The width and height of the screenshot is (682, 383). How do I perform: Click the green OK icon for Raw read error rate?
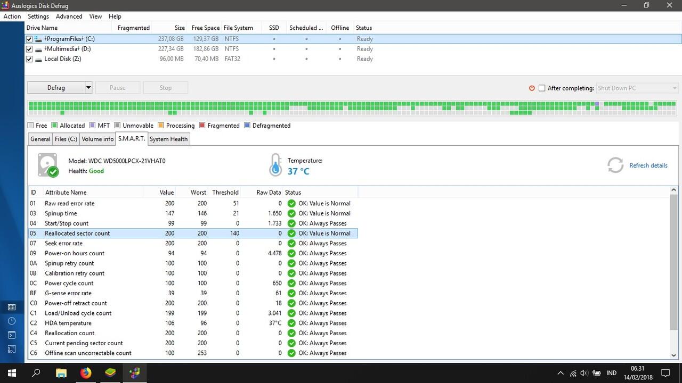[x=291, y=203]
